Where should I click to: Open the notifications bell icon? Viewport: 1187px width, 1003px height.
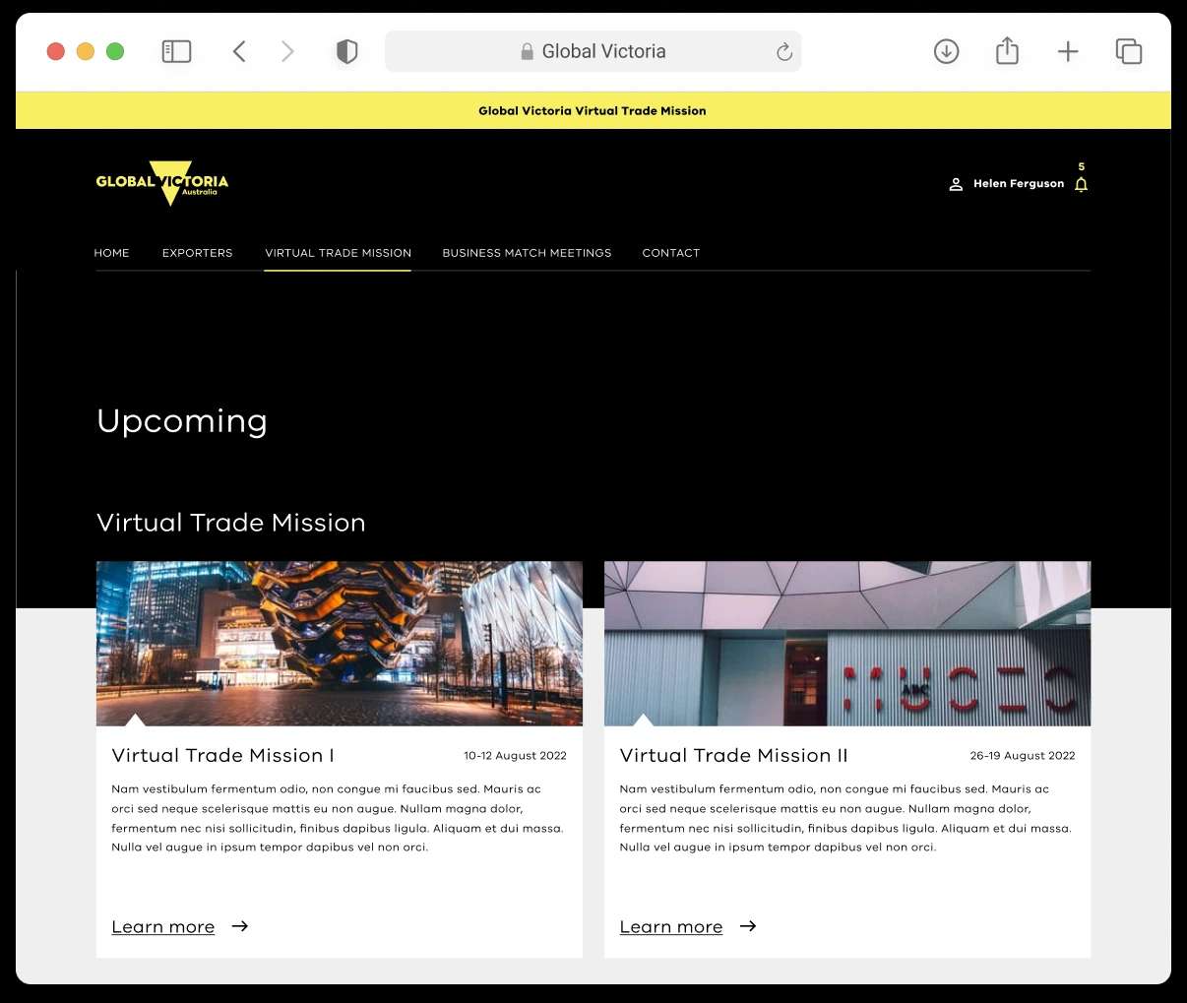pyautogui.click(x=1081, y=184)
